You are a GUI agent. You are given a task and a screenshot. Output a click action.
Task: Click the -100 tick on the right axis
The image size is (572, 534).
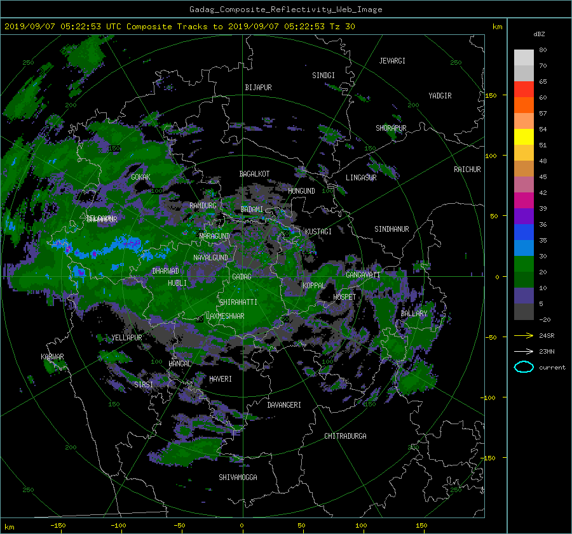tap(489, 397)
